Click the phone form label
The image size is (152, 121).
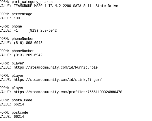17,26
